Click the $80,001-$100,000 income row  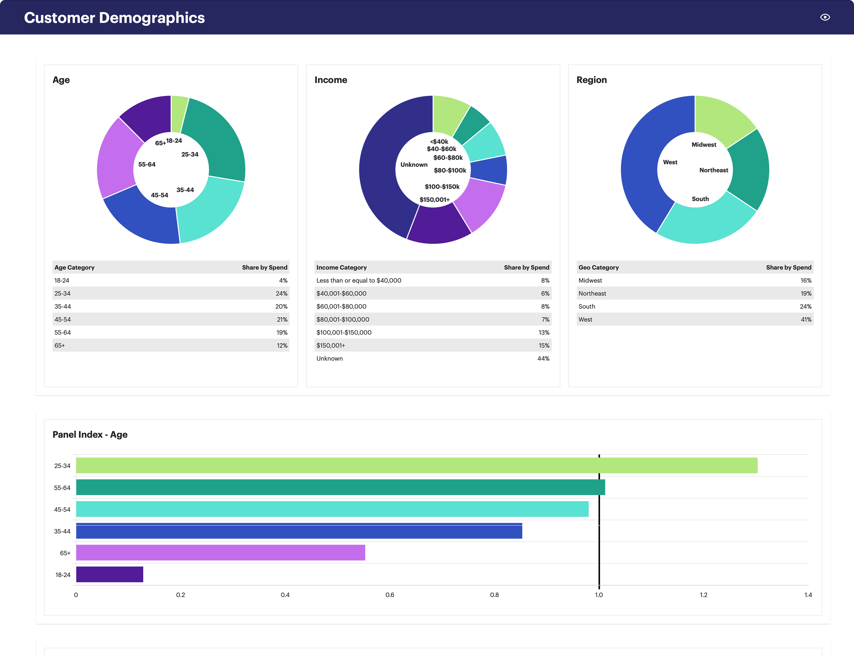click(x=433, y=319)
